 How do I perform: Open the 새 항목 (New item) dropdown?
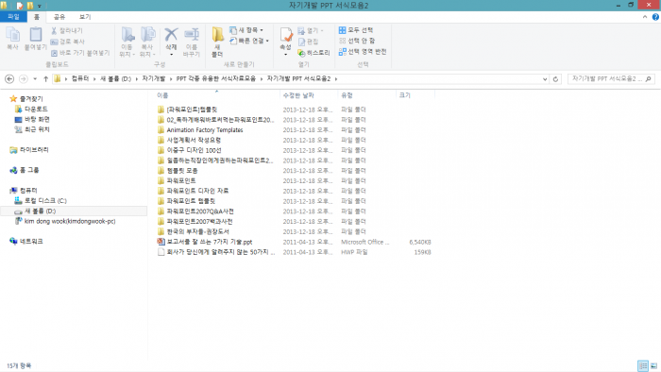pos(246,30)
